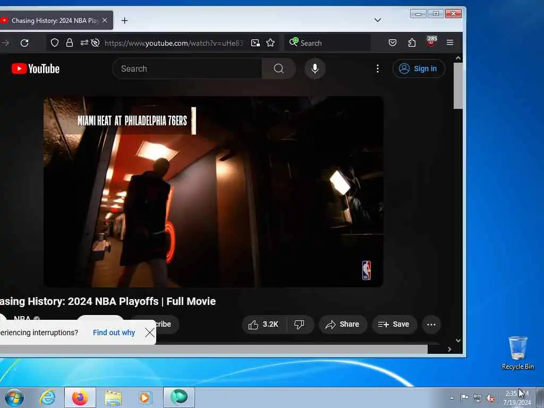The image size is (544, 408).
Task: Close the Chasing History tab
Action: click(105, 21)
